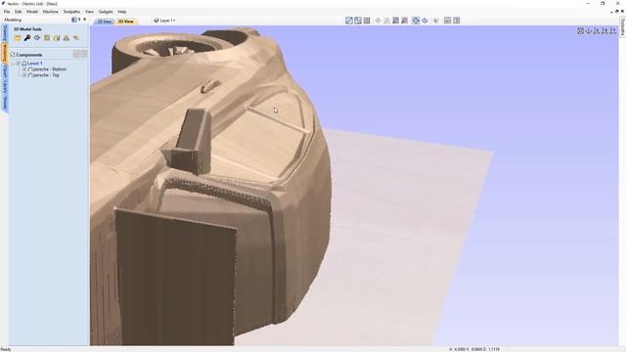Click the first button right of Components header
This screenshot has height=352, width=626.
[76, 54]
